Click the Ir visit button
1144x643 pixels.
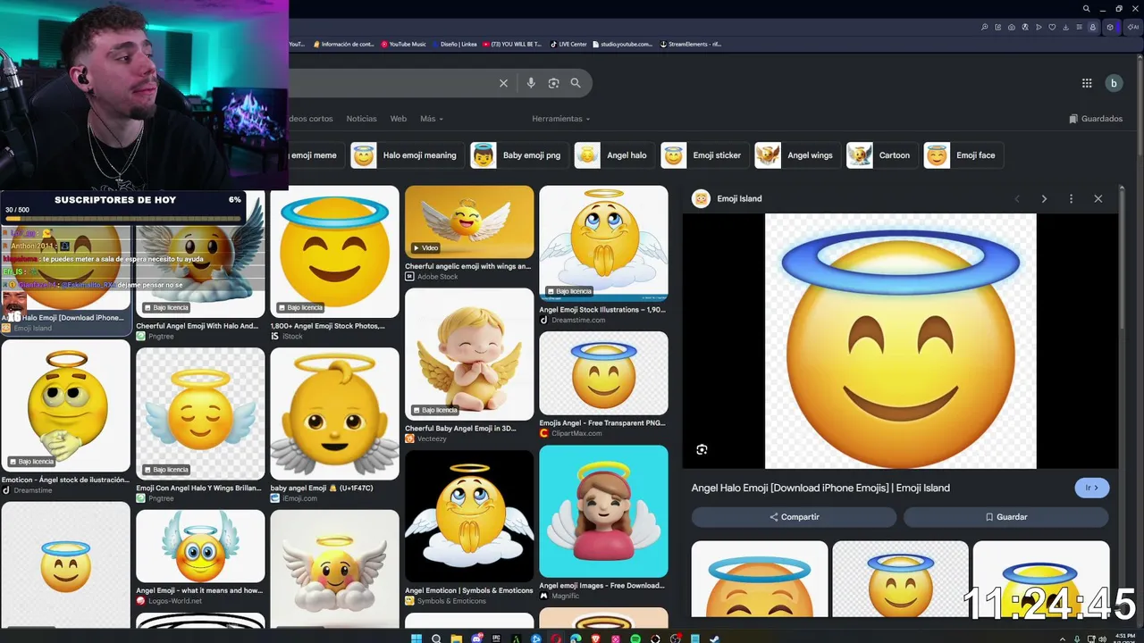[1092, 488]
